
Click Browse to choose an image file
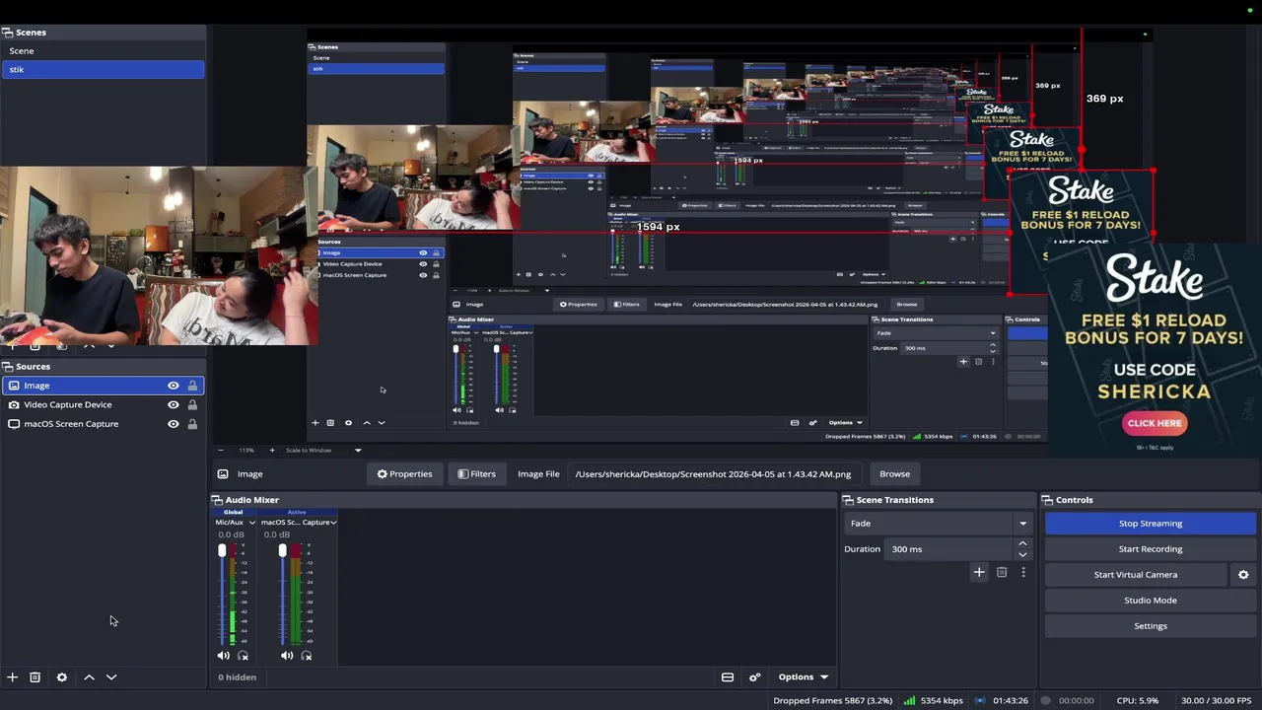pyautogui.click(x=894, y=474)
